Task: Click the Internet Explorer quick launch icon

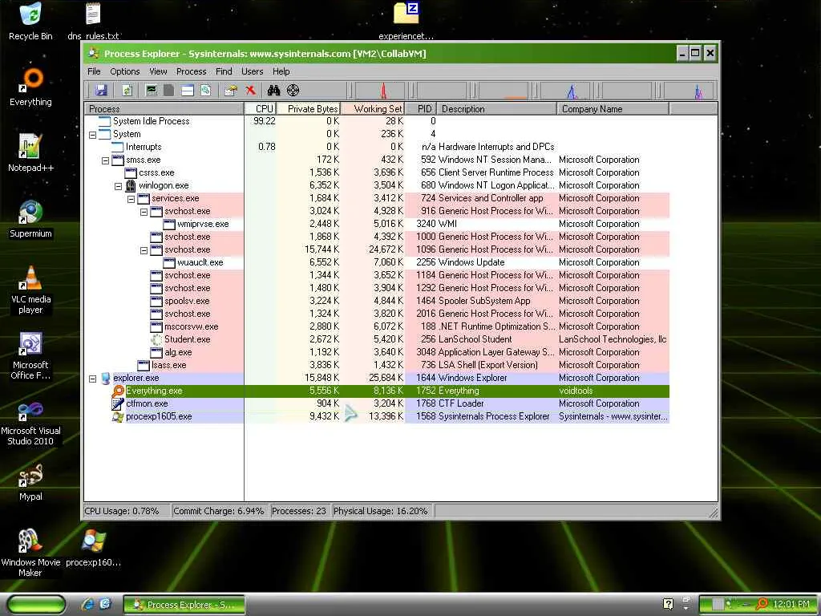Action: (x=87, y=604)
